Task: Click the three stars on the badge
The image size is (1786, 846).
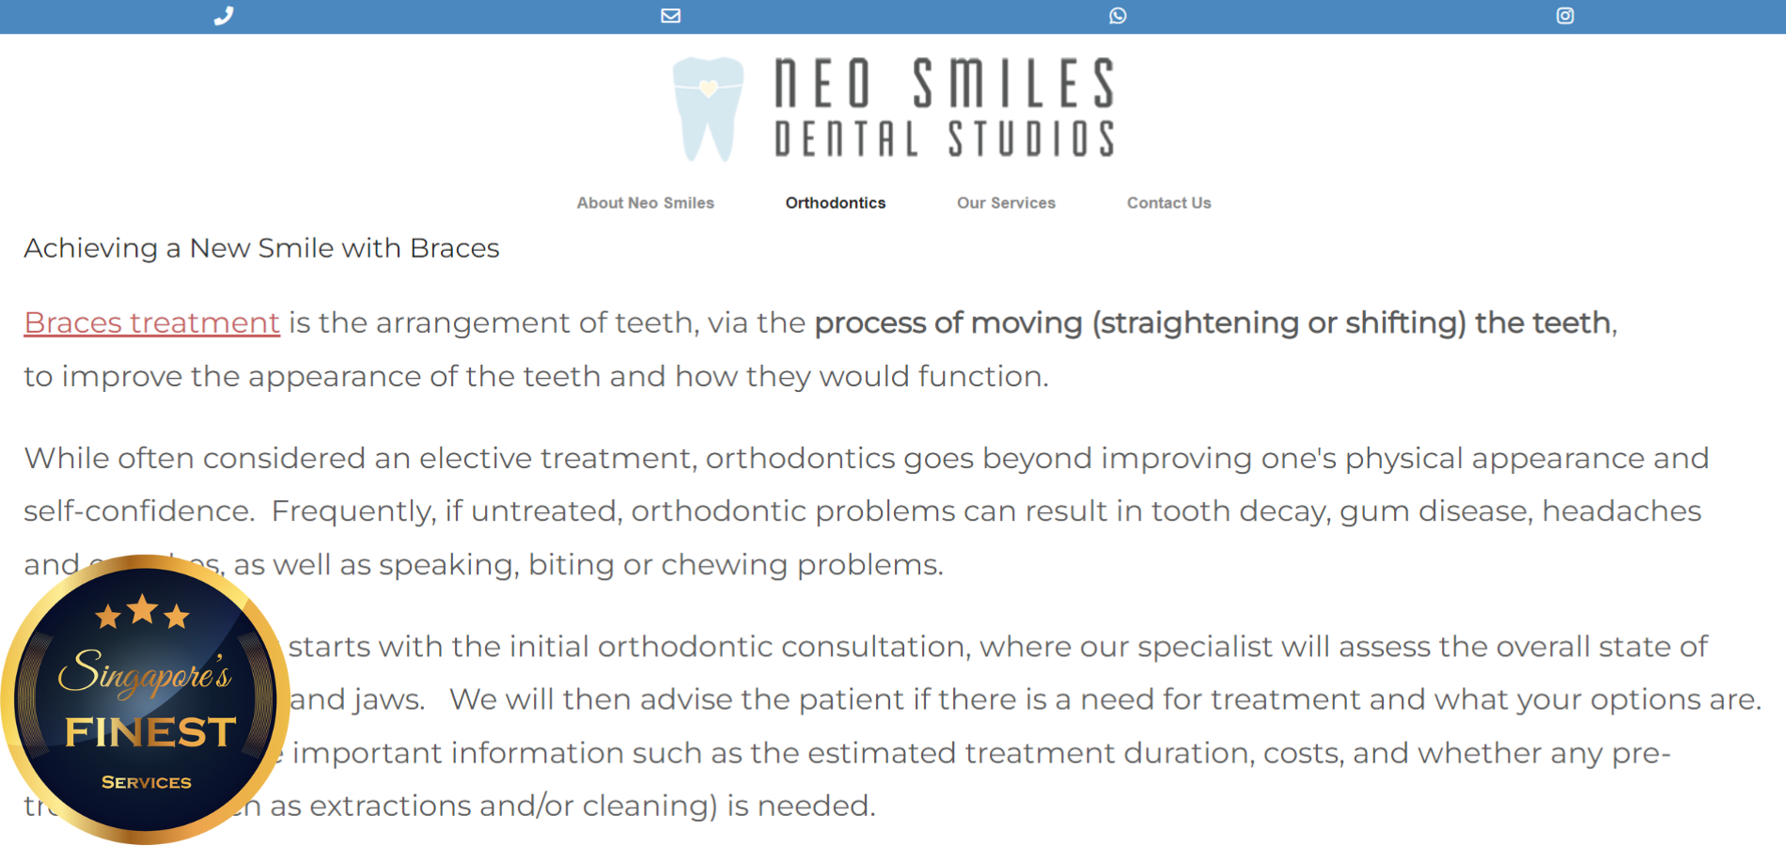Action: tap(143, 613)
